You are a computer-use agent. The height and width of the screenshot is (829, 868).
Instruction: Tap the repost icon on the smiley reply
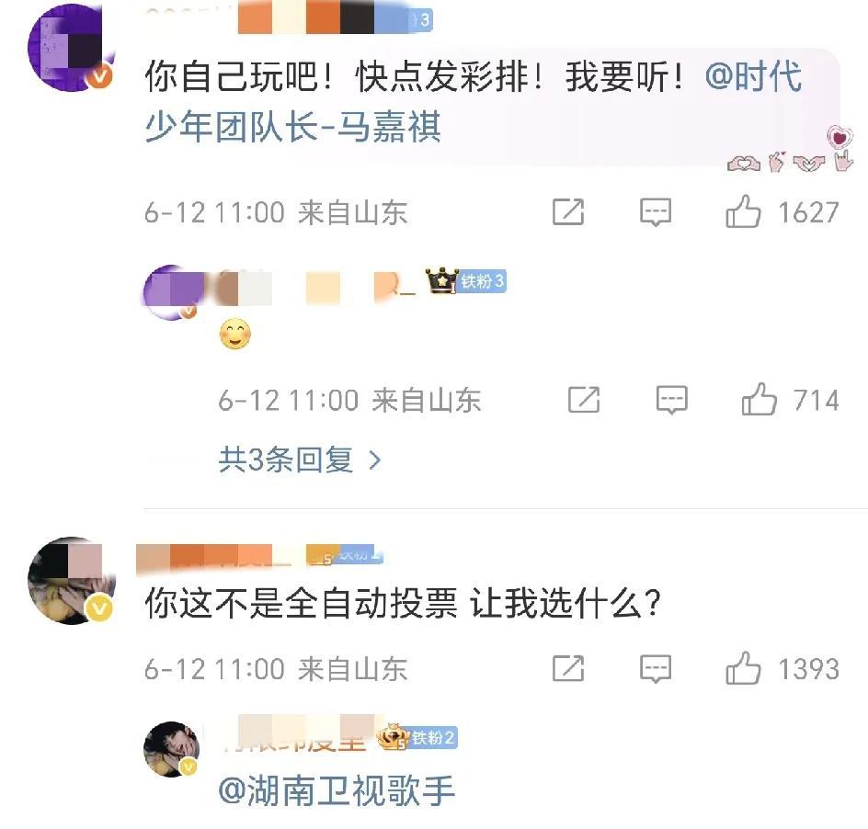(584, 400)
